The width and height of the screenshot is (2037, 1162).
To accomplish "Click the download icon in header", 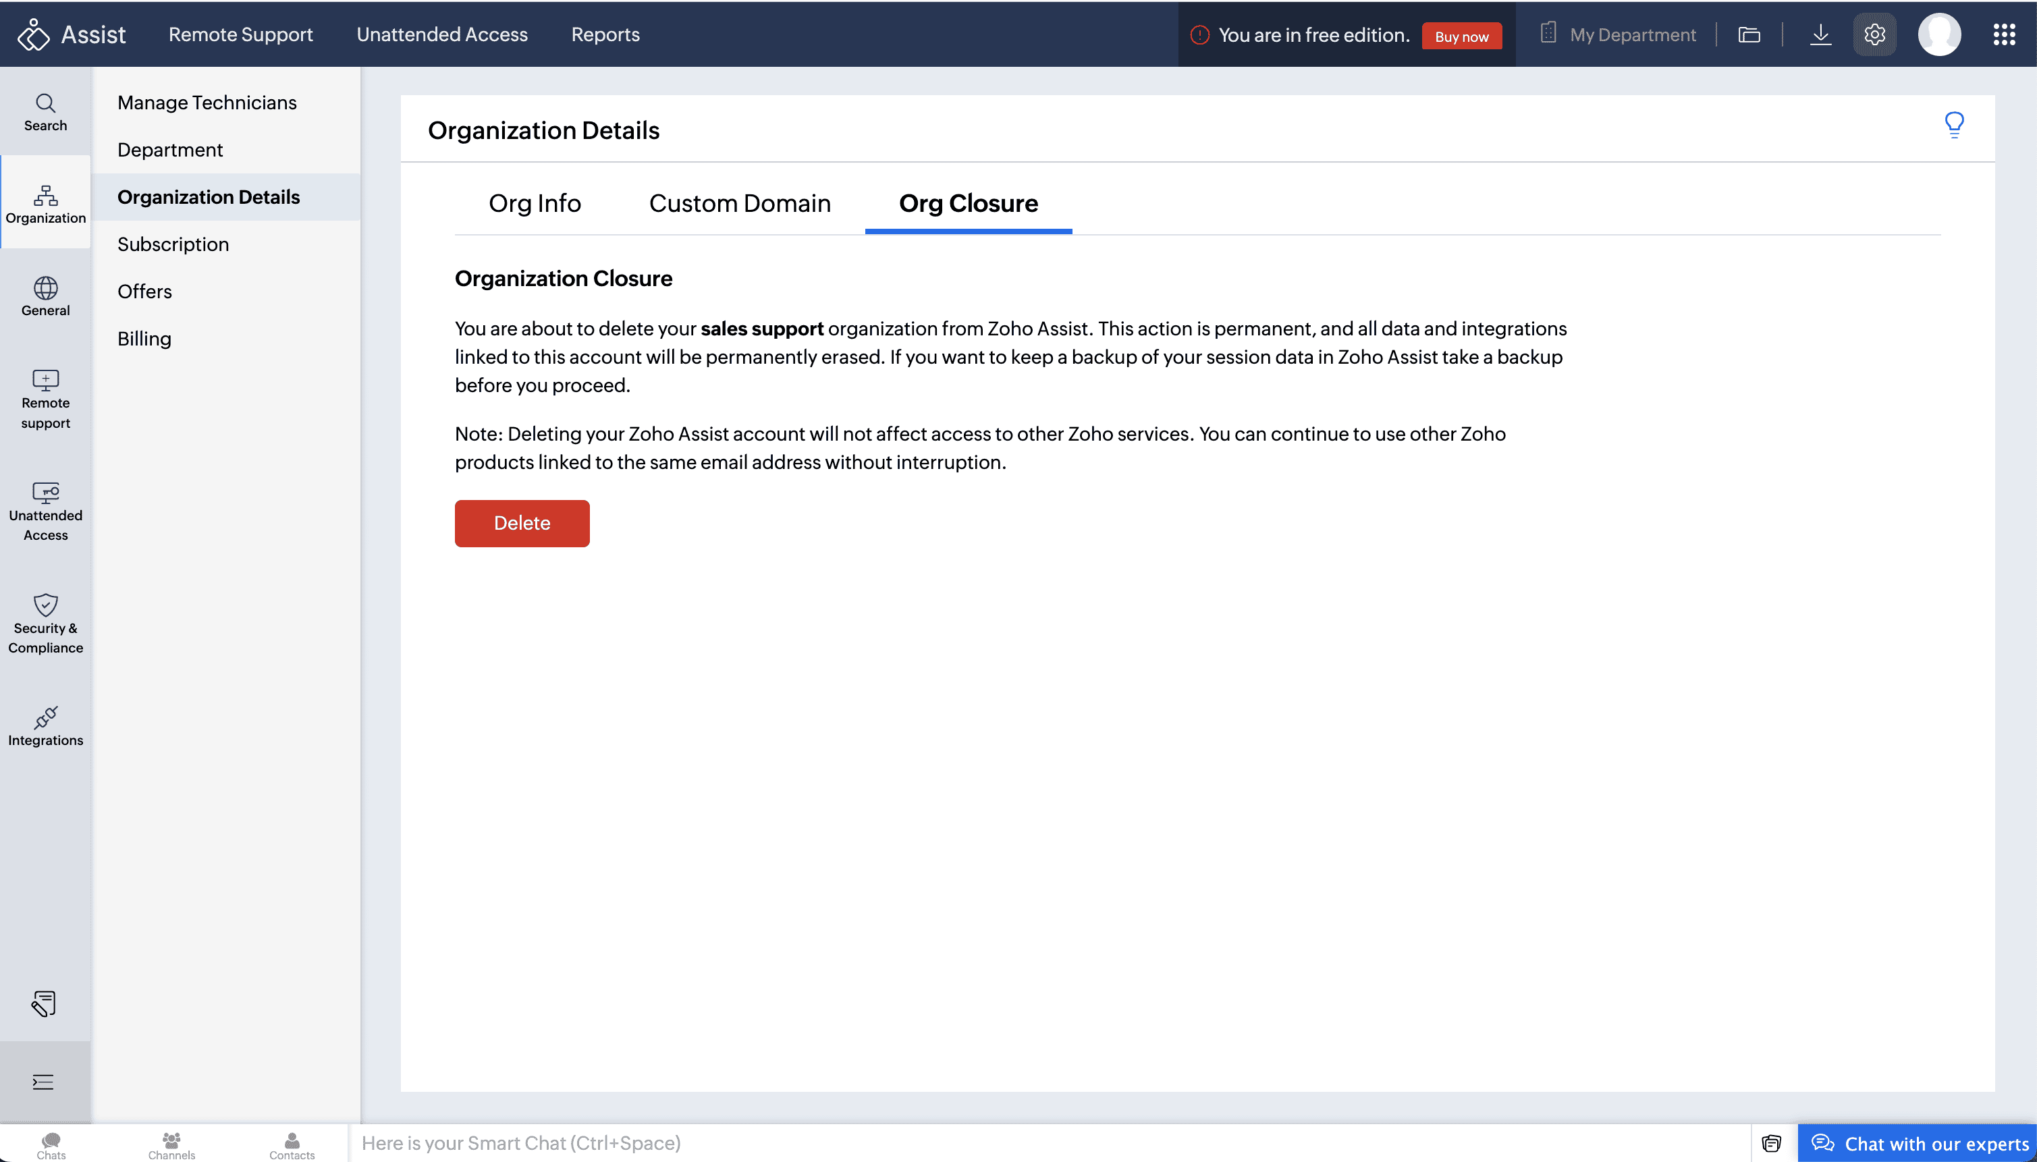I will 1820,34.
